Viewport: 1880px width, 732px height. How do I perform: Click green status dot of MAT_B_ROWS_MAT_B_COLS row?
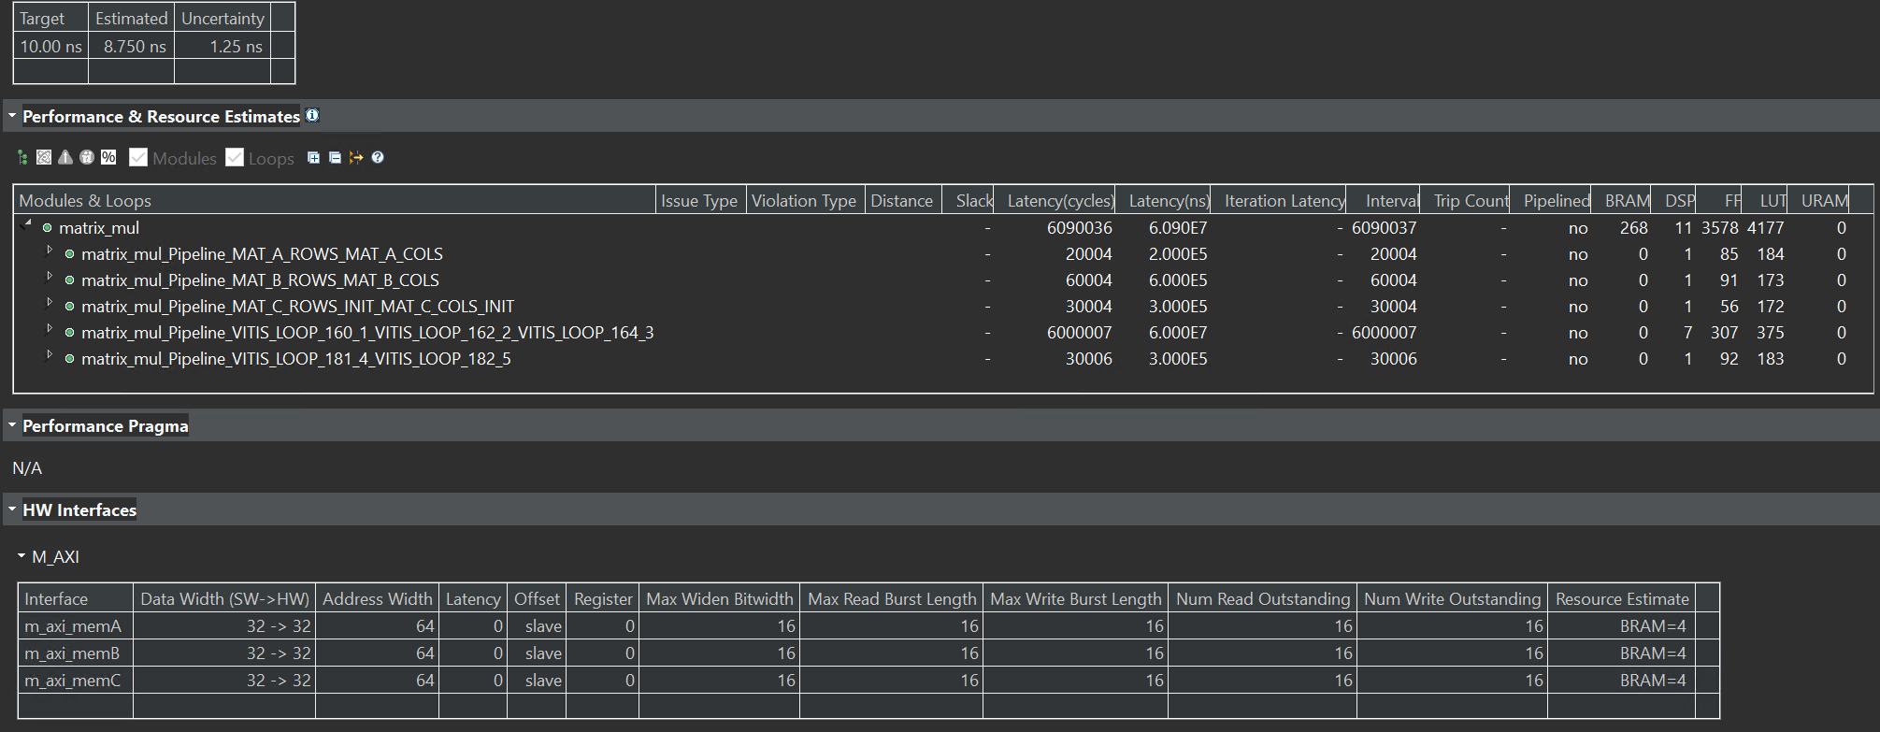pyautogui.click(x=69, y=280)
